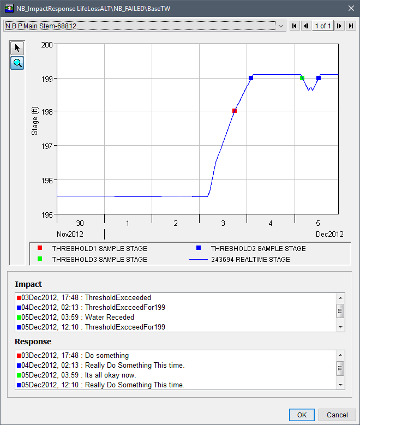Screen dimensions: 402x425
Task: Click the Impact section heading
Action: pyautogui.click(x=28, y=284)
